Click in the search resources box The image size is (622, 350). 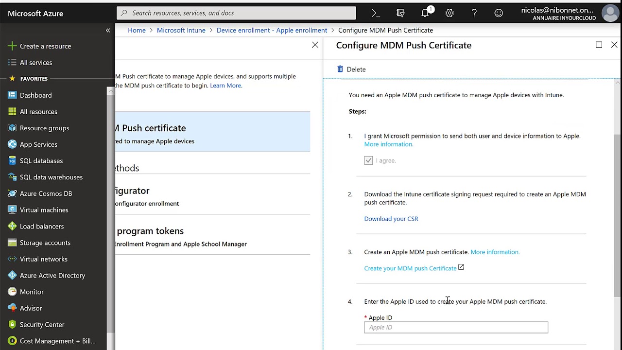[x=236, y=13]
